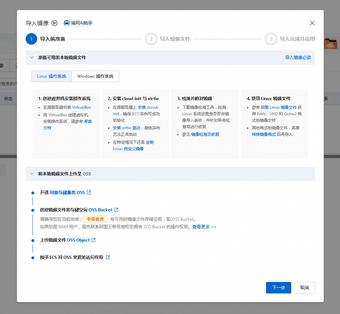
Task: Collapse the 准备可用的本地镜像文件 section
Action: [x=32, y=57]
